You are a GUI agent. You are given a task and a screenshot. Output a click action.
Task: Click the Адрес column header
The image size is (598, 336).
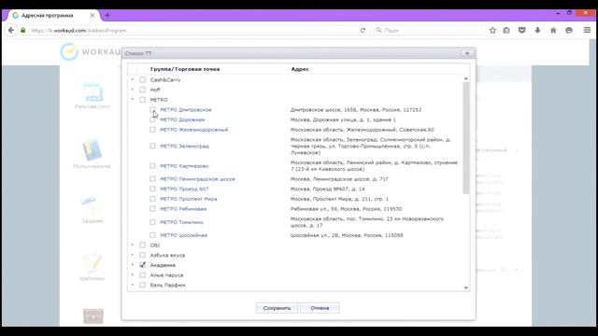[x=300, y=69]
